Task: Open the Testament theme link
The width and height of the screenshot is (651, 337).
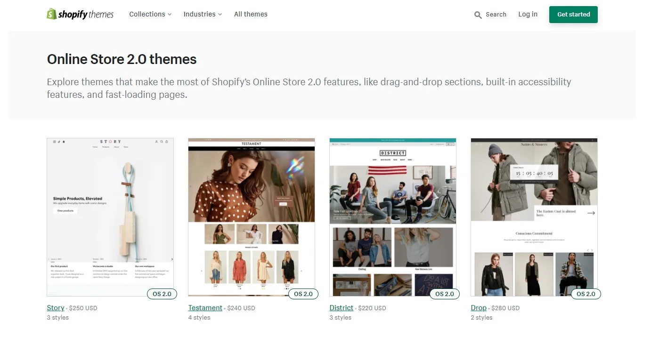Action: tap(205, 307)
